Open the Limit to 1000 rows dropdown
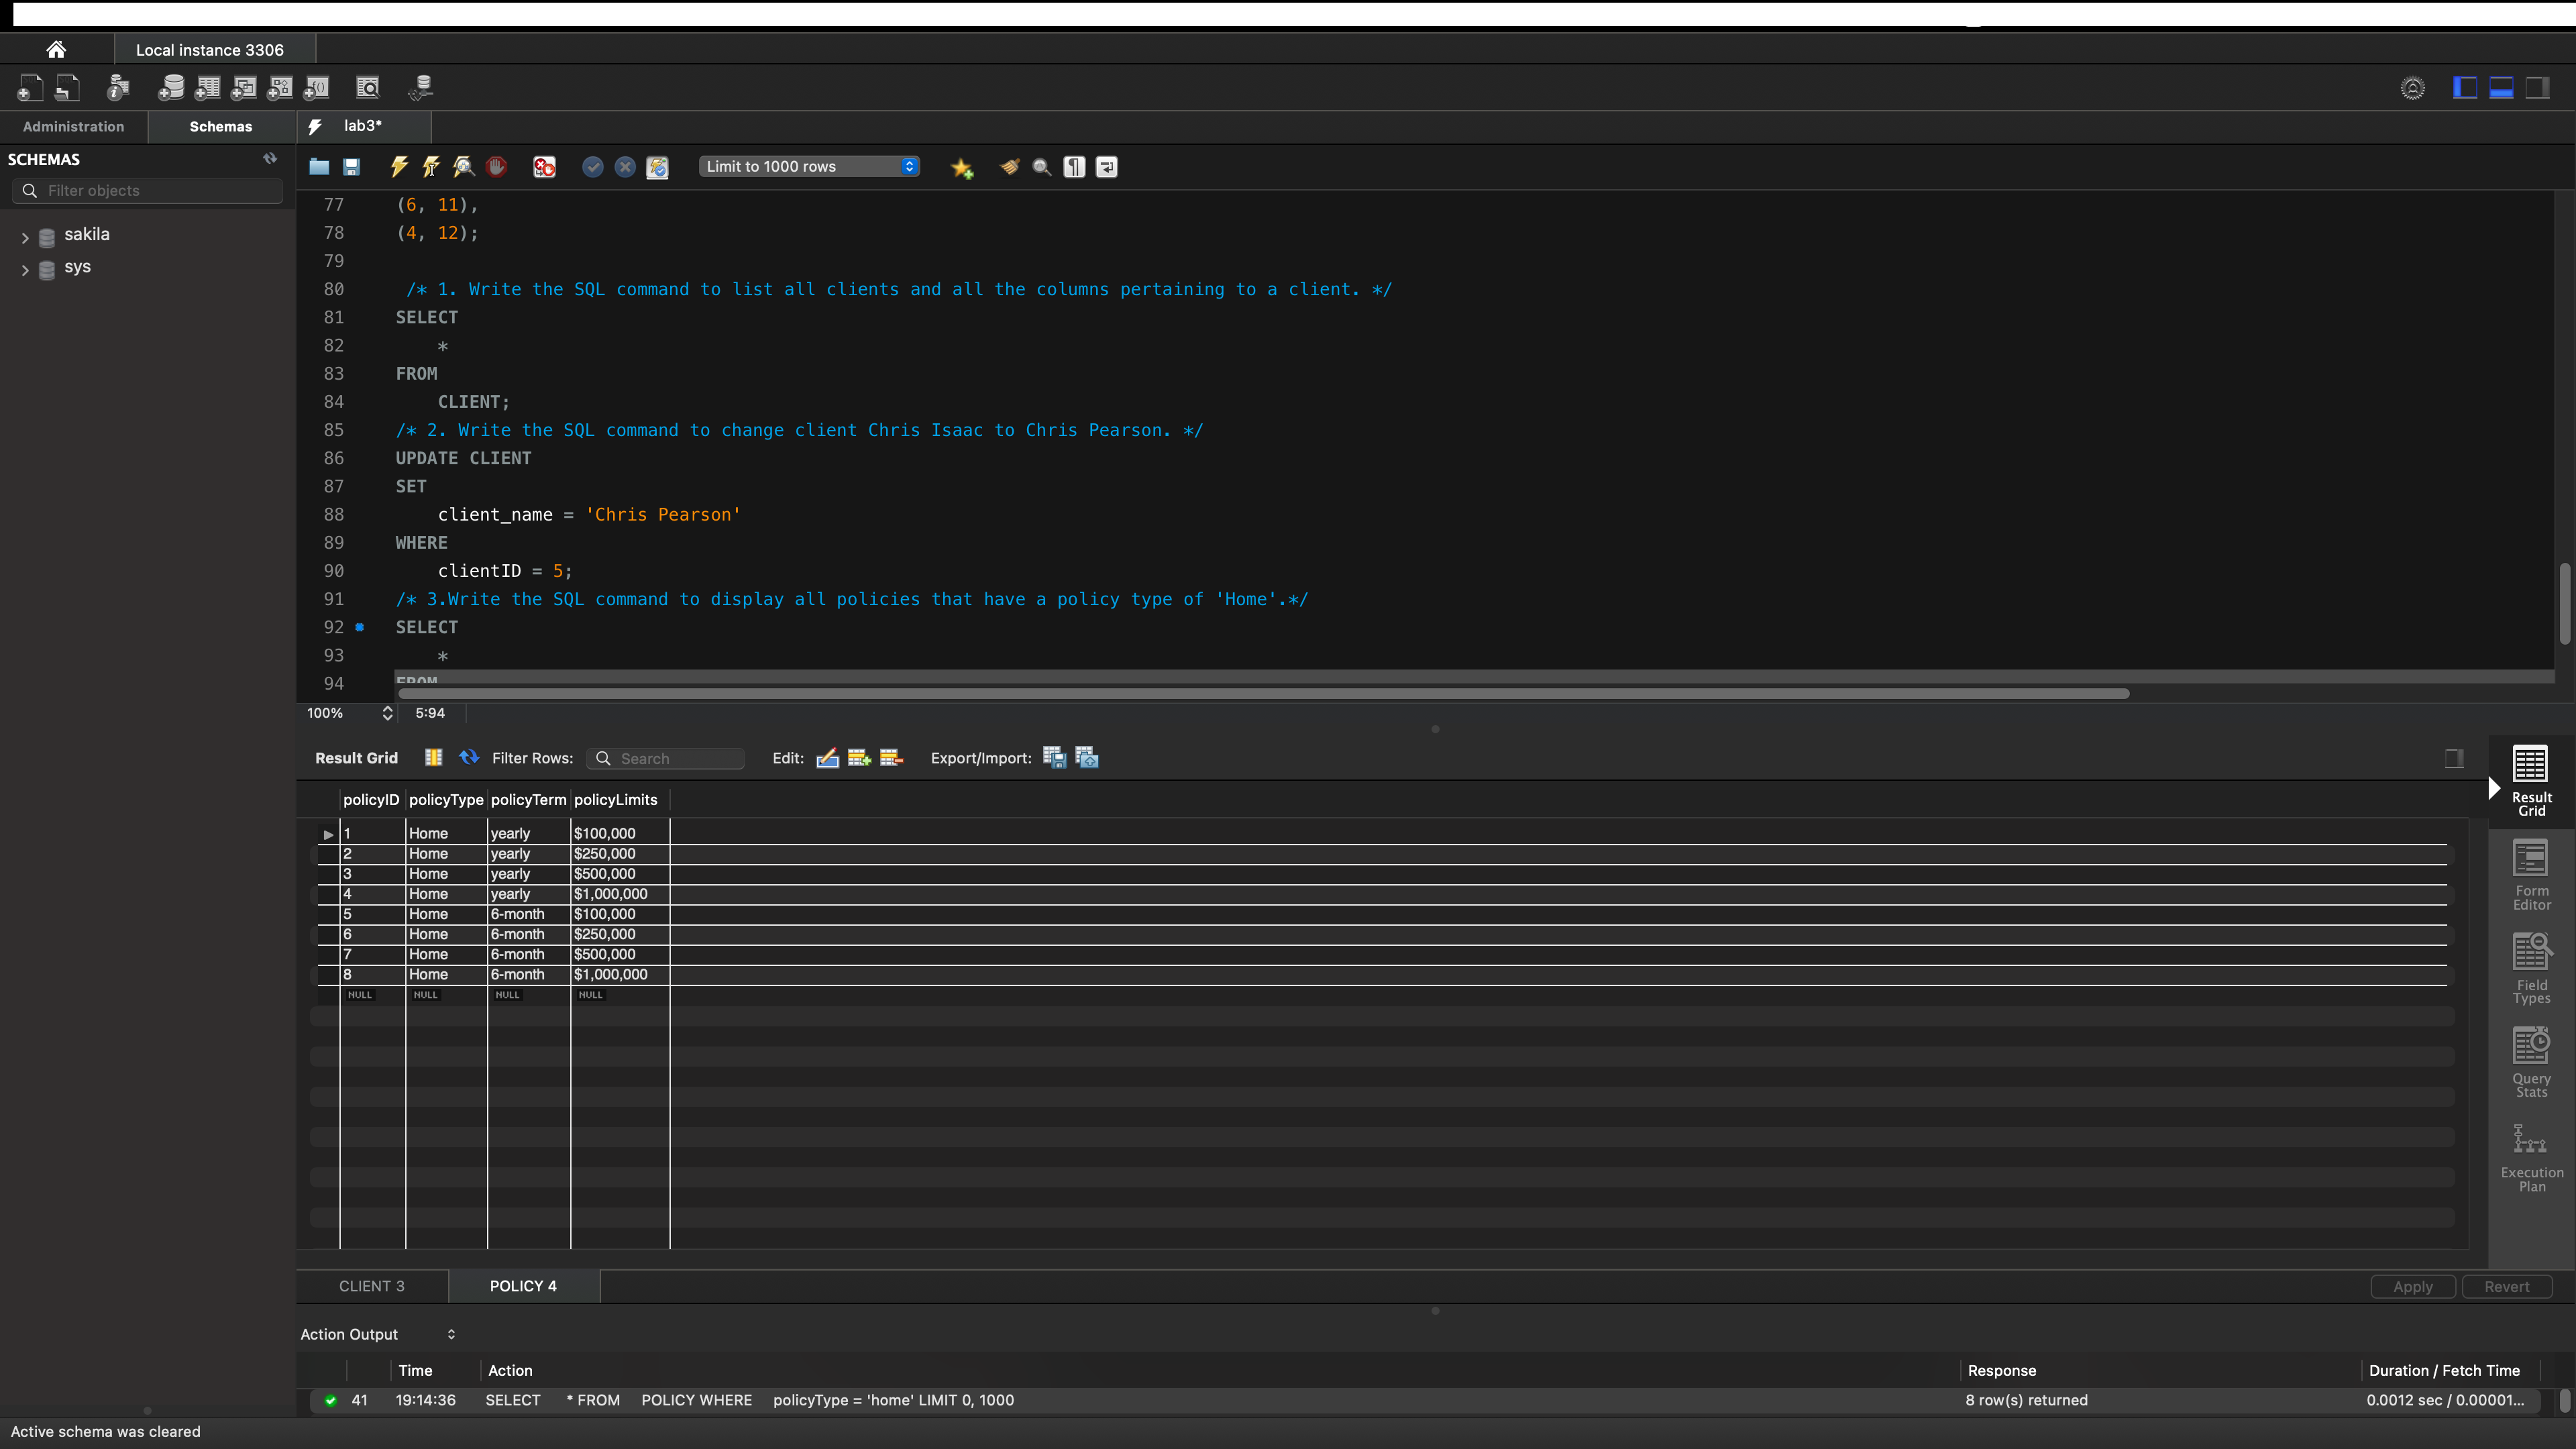 coord(809,166)
